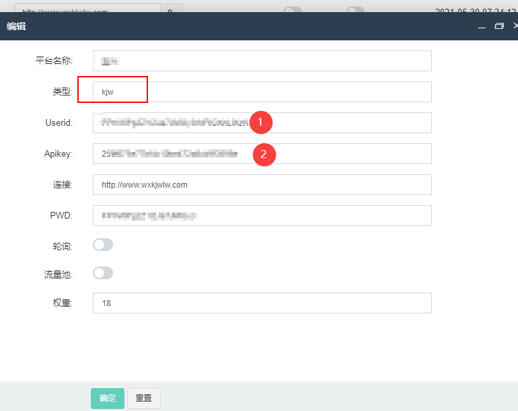Enable the 流量池 switch

tap(103, 273)
